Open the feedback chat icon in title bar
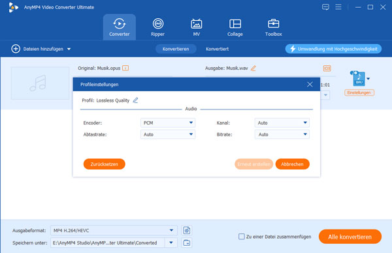392x253 pixels. click(325, 7)
